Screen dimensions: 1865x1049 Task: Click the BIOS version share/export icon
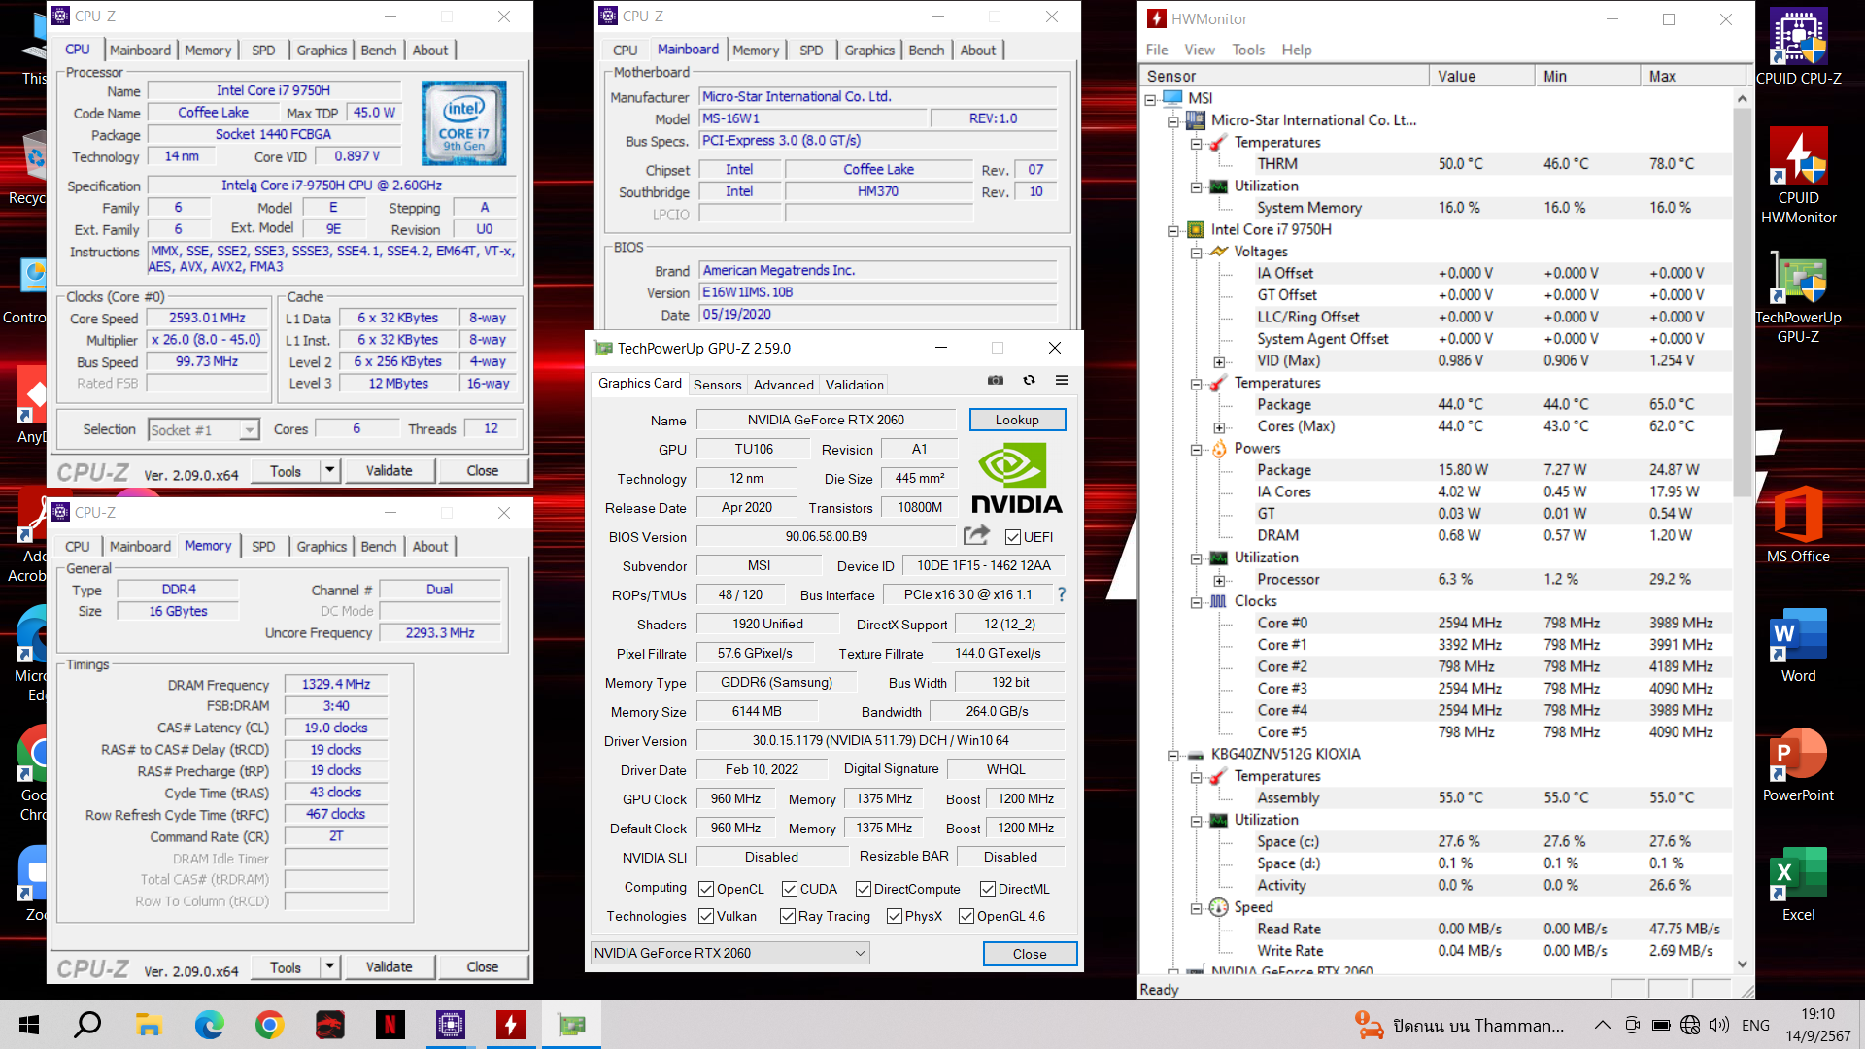pyautogui.click(x=976, y=535)
